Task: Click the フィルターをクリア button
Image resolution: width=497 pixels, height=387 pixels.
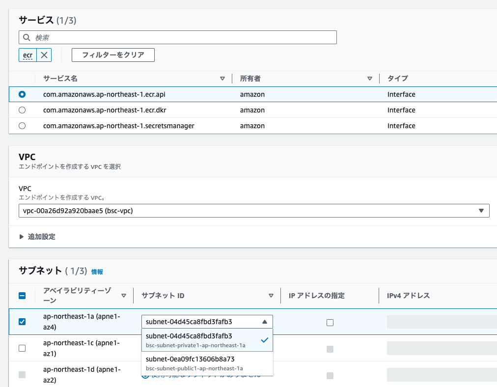Action: pyautogui.click(x=112, y=55)
